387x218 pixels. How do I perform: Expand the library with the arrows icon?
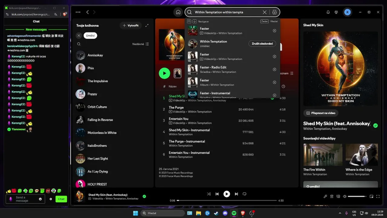click(x=147, y=25)
